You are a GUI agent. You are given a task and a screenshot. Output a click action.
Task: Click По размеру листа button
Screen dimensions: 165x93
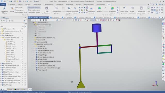[x=34, y=7]
